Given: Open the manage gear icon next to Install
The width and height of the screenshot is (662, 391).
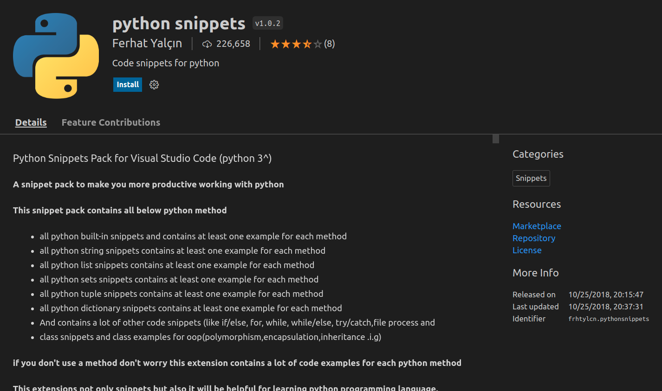Looking at the screenshot, I should 154,84.
